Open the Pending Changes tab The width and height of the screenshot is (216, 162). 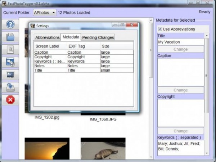pyautogui.click(x=98, y=37)
